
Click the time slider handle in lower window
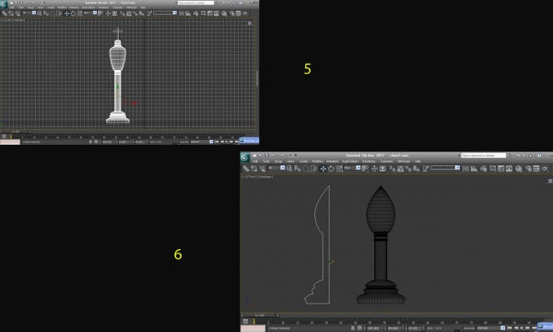click(x=260, y=315)
